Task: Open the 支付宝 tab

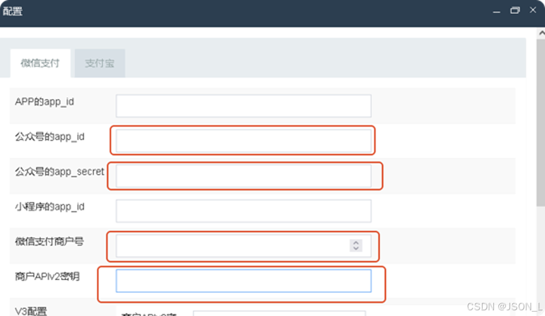Action: (x=100, y=63)
